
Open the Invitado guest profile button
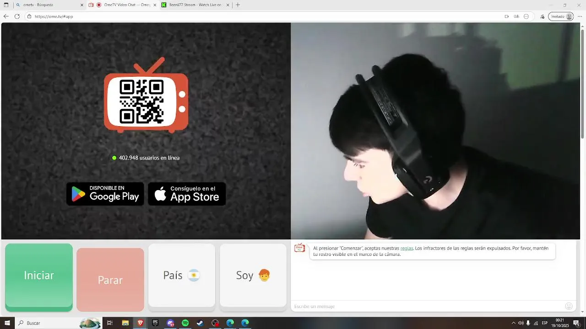[x=561, y=16]
